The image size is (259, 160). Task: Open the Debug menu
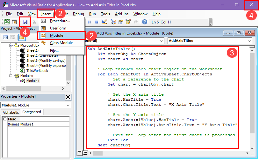(x=78, y=14)
